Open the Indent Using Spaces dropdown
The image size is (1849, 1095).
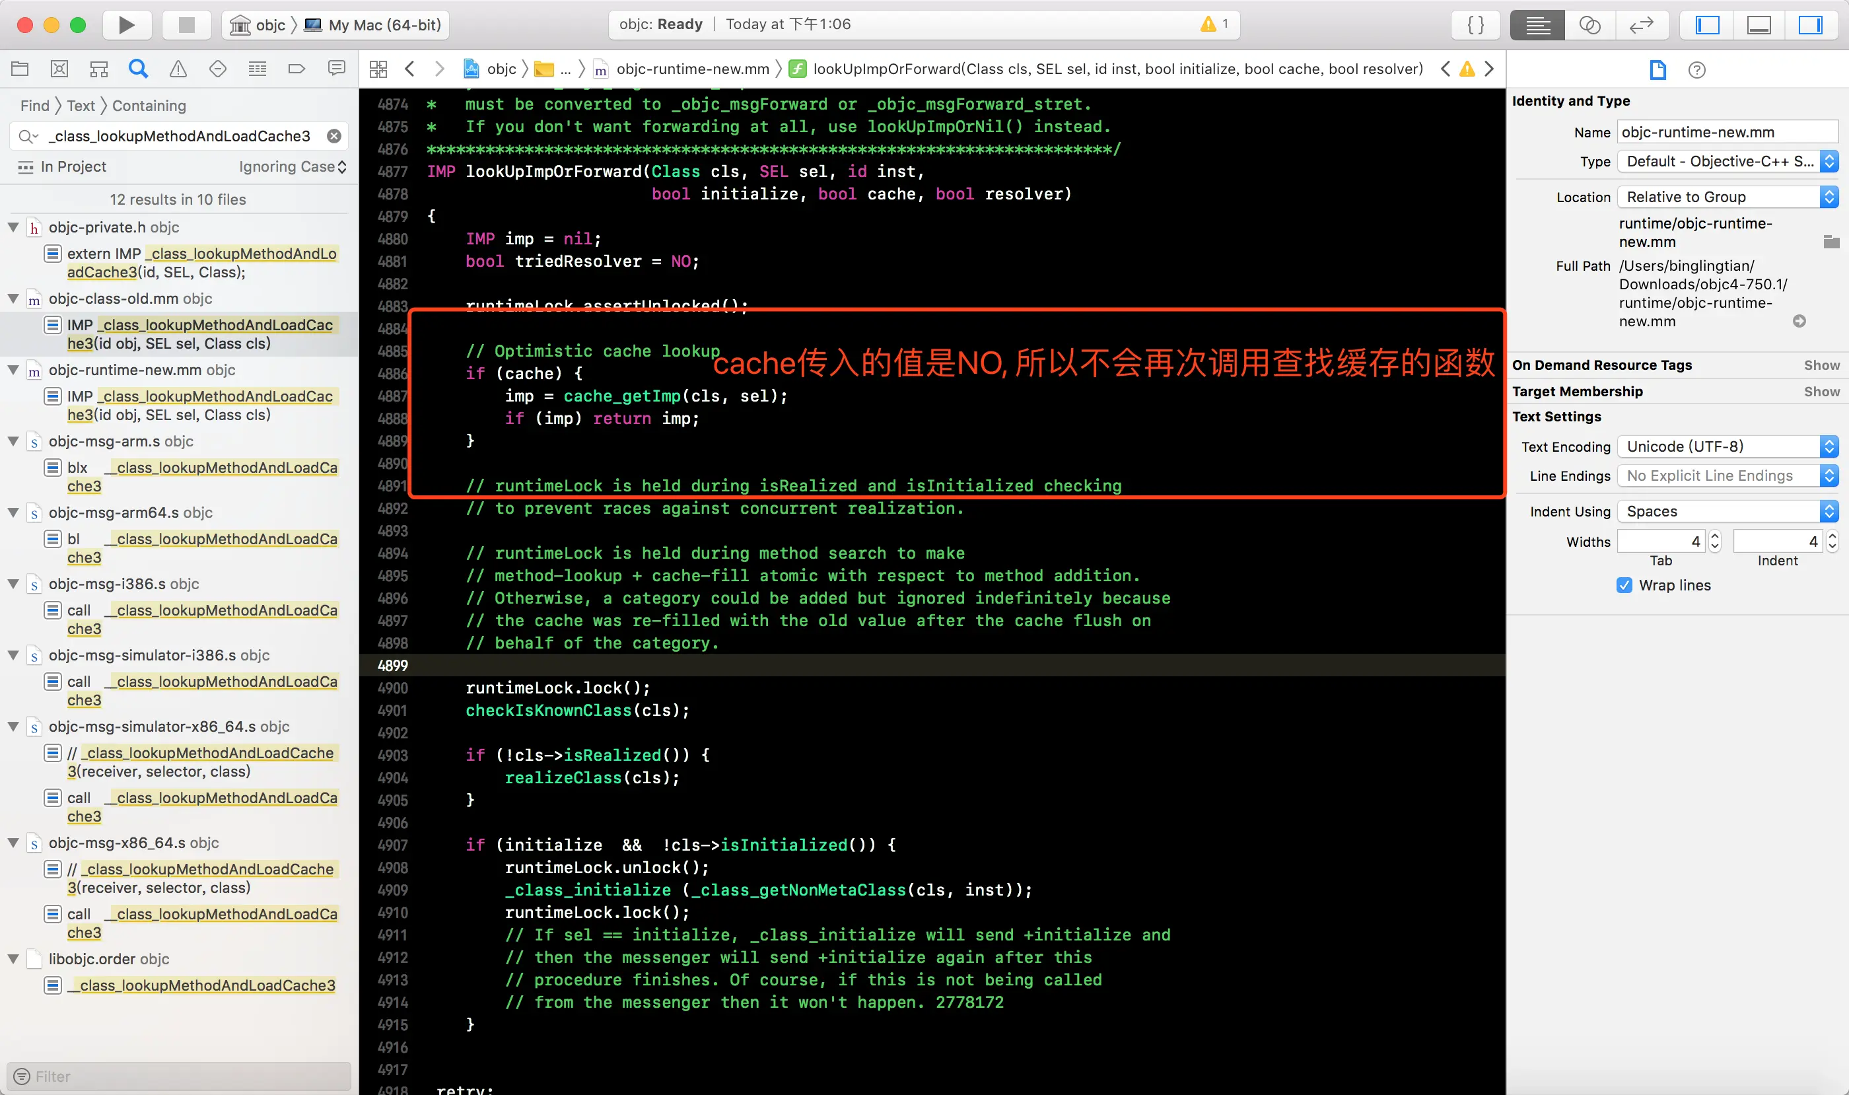1727,511
